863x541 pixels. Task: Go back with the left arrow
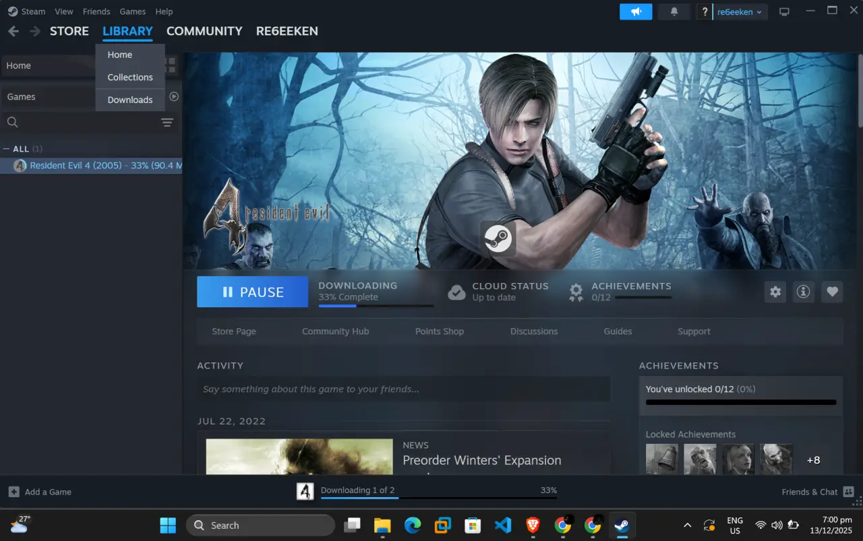pyautogui.click(x=13, y=31)
